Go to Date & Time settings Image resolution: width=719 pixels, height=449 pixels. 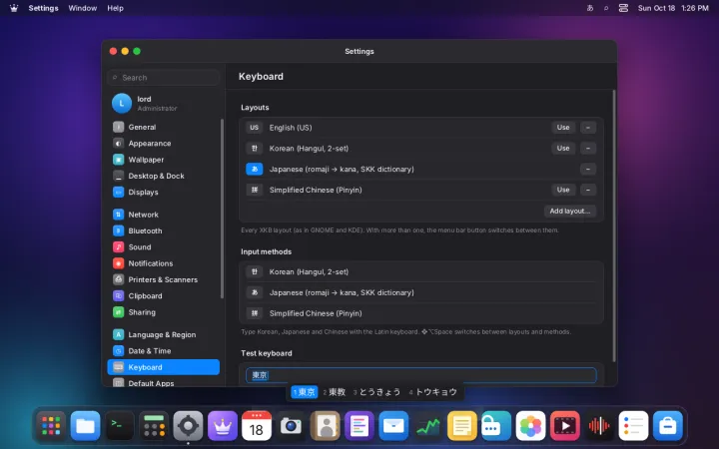coord(163,351)
